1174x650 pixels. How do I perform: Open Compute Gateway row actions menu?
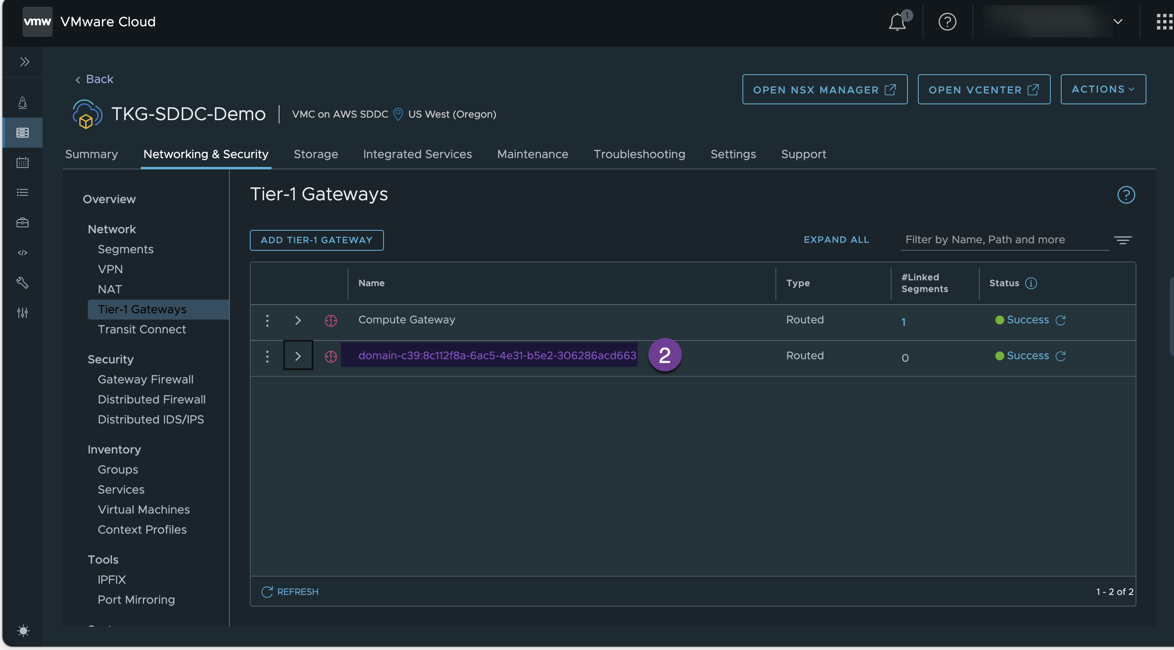click(267, 320)
